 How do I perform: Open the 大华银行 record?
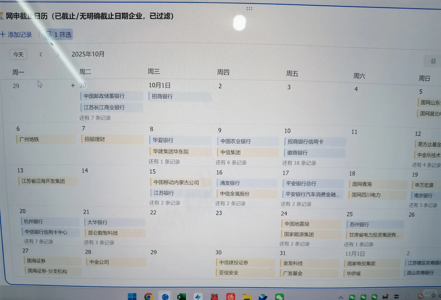coord(115,222)
